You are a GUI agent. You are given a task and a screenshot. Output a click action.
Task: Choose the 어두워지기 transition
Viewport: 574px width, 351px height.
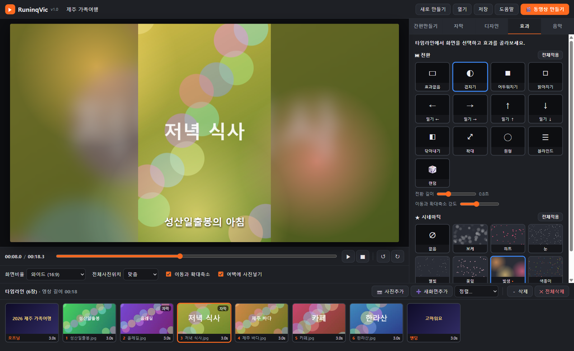tap(508, 77)
